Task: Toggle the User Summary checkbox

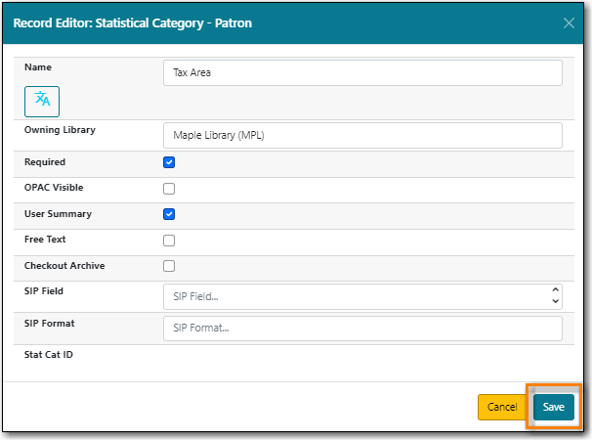Action: tap(169, 214)
